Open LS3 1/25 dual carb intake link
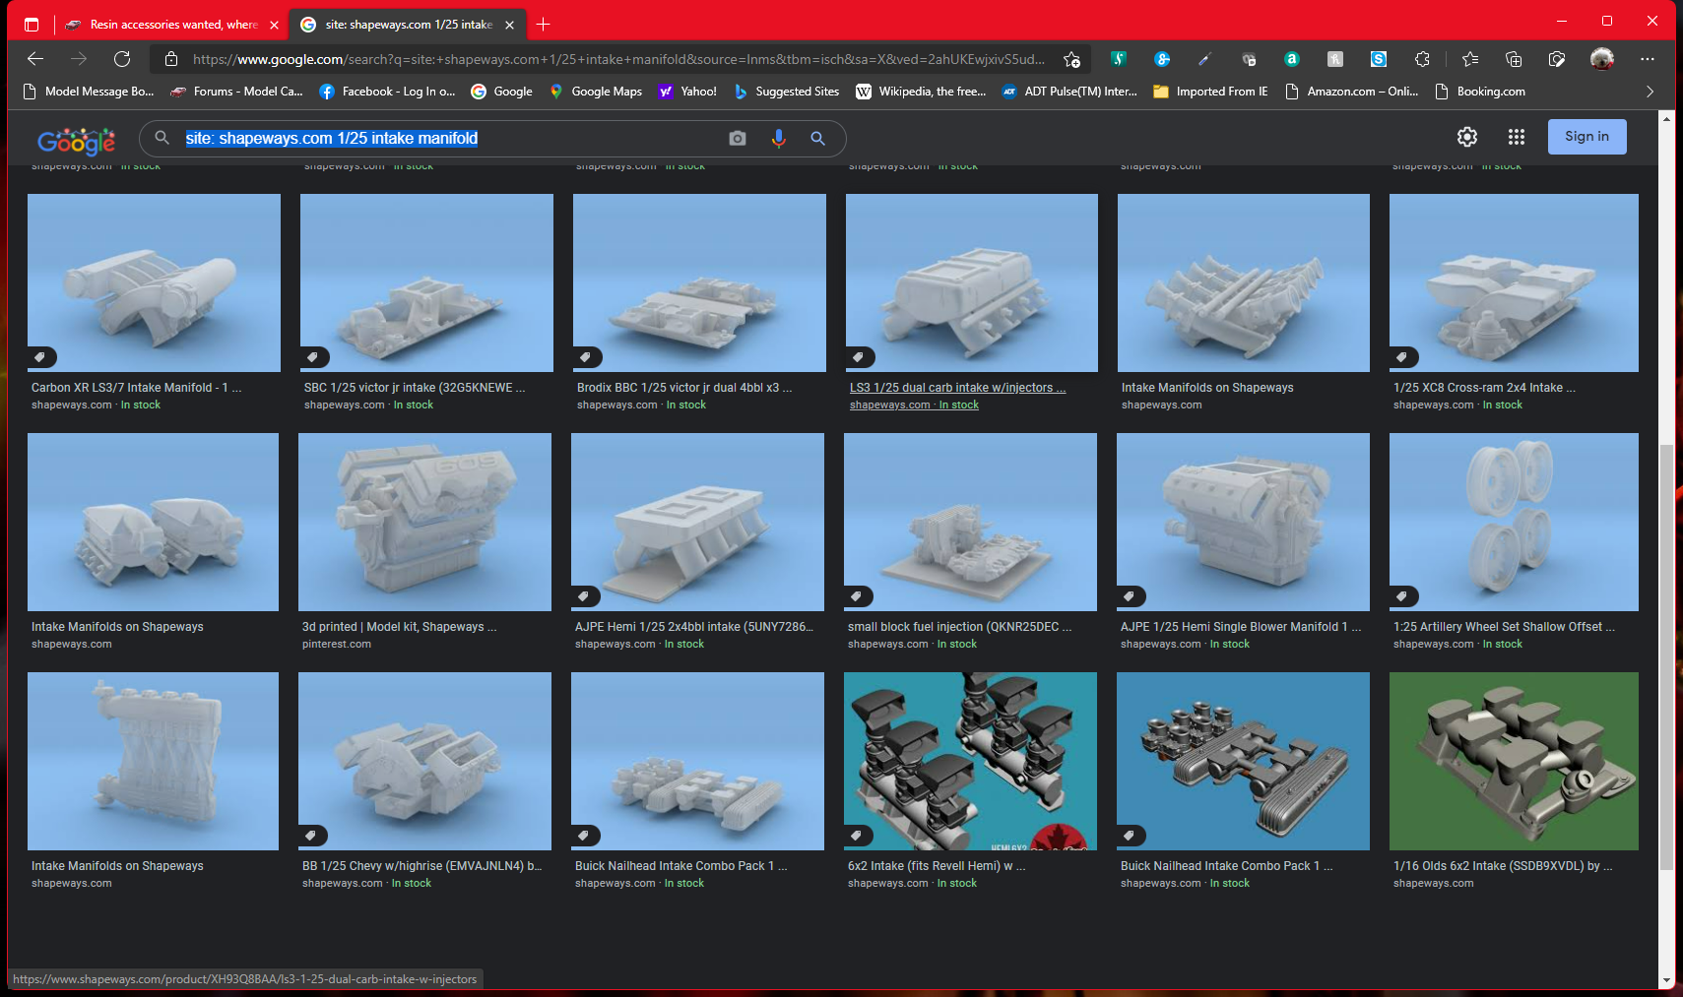This screenshot has height=997, width=1683. tap(957, 388)
